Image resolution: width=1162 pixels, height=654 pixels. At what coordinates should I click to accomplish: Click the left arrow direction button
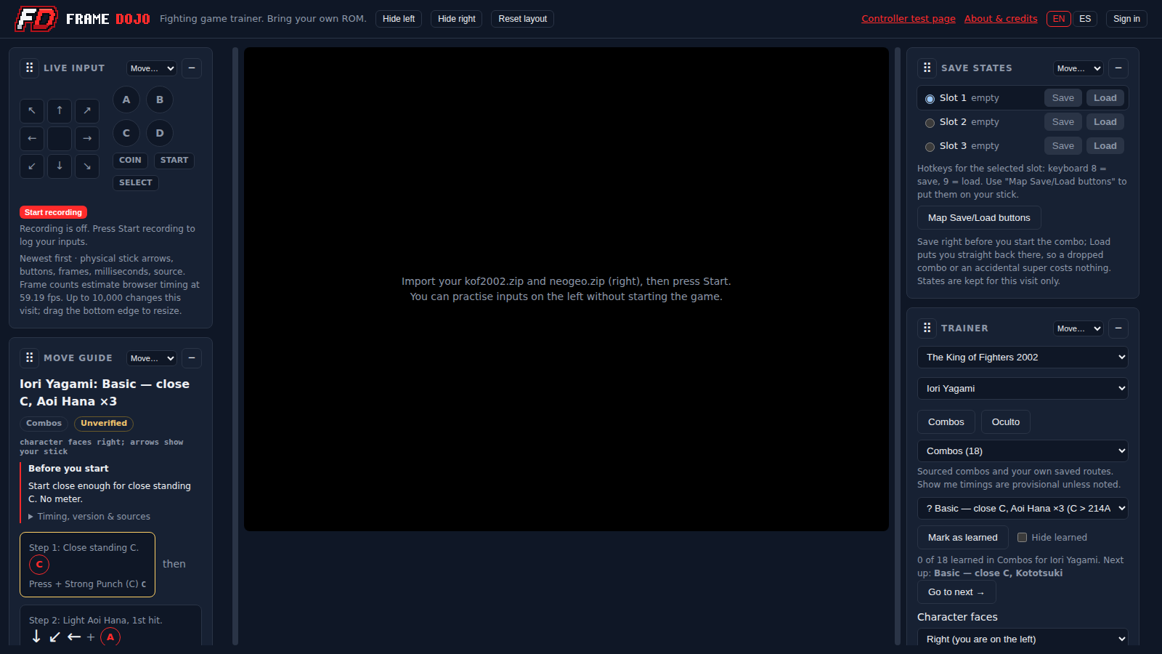(x=32, y=138)
